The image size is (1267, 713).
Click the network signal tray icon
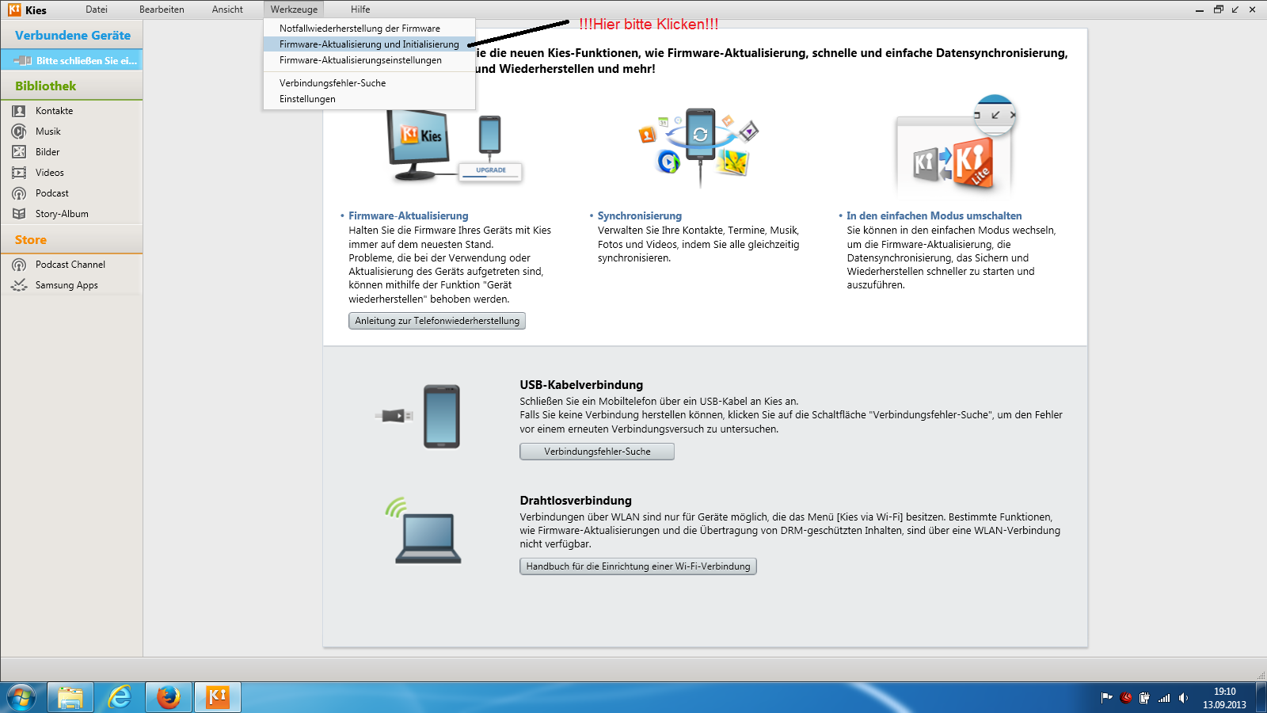click(x=1164, y=698)
